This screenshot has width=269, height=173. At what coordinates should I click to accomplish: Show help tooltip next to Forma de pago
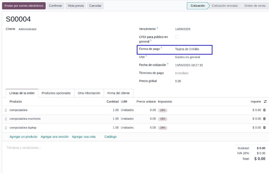pos(161,48)
